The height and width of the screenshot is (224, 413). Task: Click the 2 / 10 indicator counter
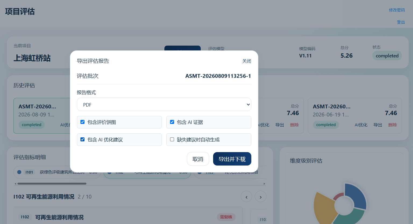[x=85, y=197]
